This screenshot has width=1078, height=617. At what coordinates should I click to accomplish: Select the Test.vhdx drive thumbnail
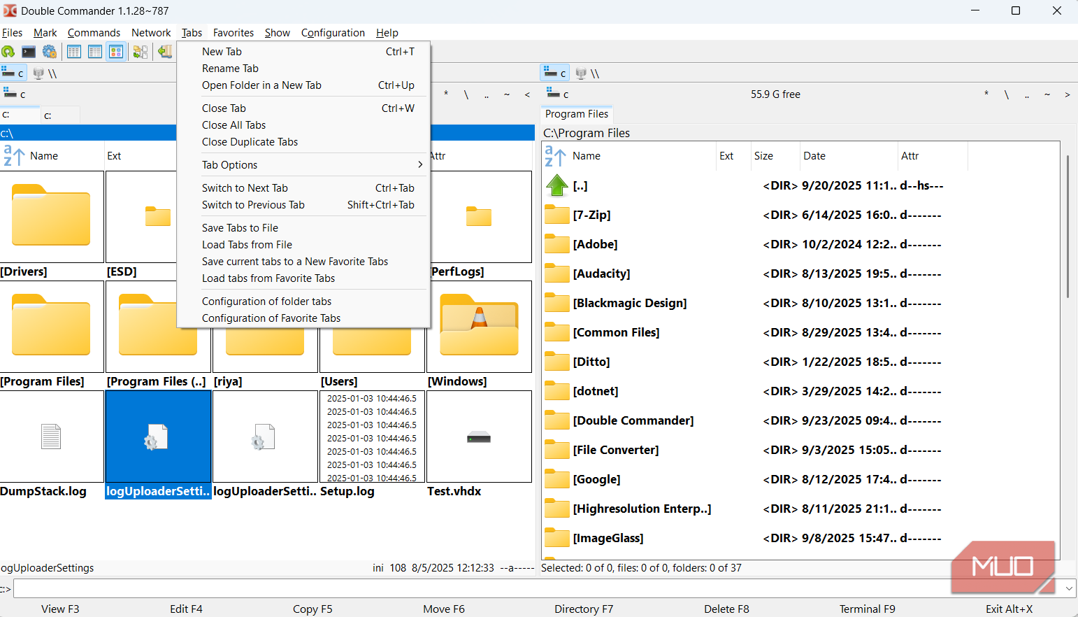[x=479, y=437]
